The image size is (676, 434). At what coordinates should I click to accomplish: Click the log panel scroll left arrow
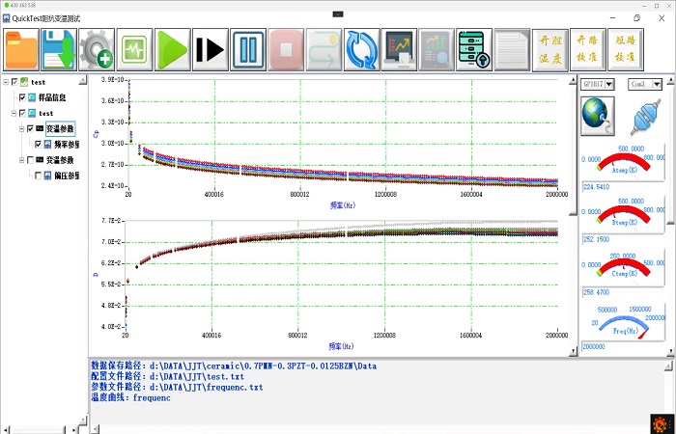click(x=94, y=429)
